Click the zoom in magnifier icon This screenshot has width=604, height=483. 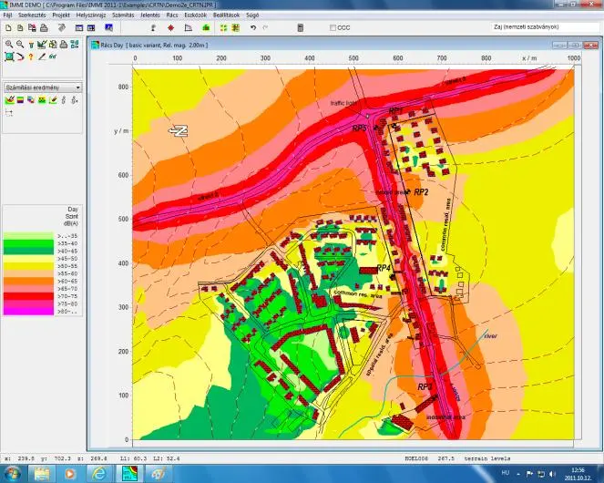click(x=8, y=45)
